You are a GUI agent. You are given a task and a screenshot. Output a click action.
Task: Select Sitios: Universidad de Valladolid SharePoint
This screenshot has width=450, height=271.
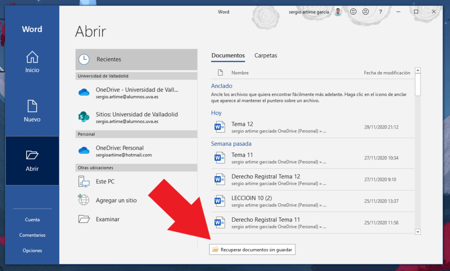point(137,118)
